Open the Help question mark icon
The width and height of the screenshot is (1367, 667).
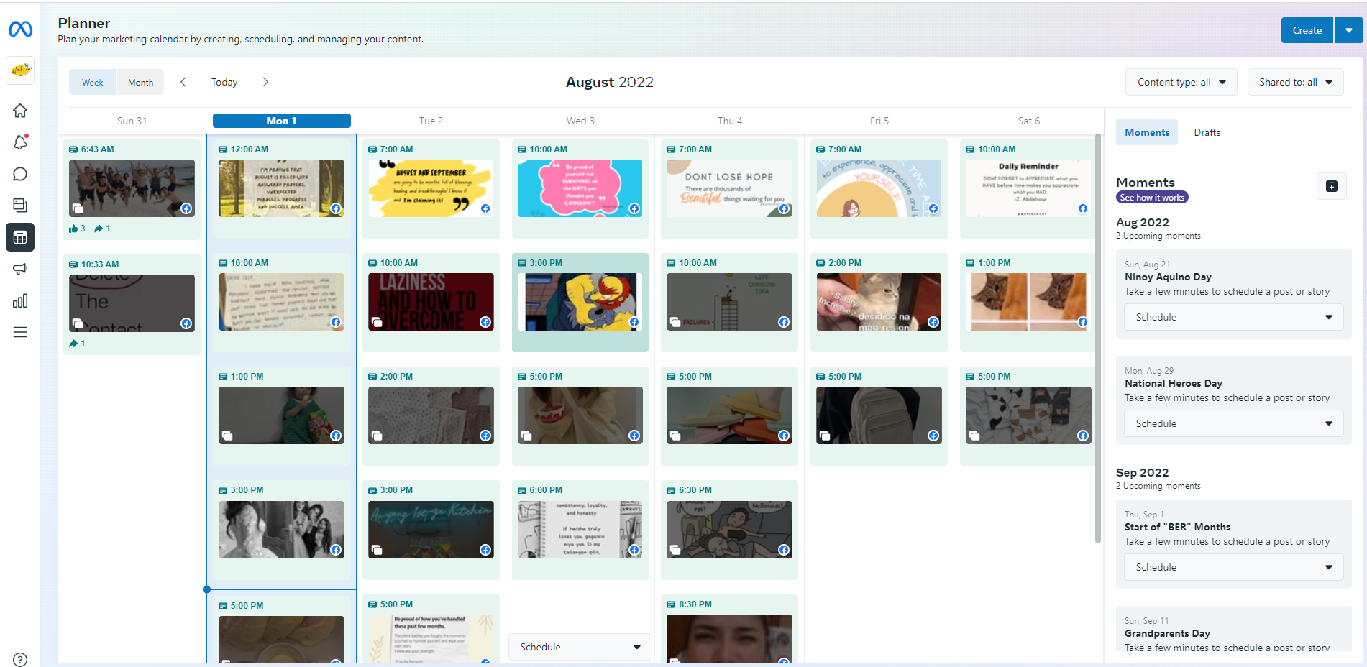20,659
